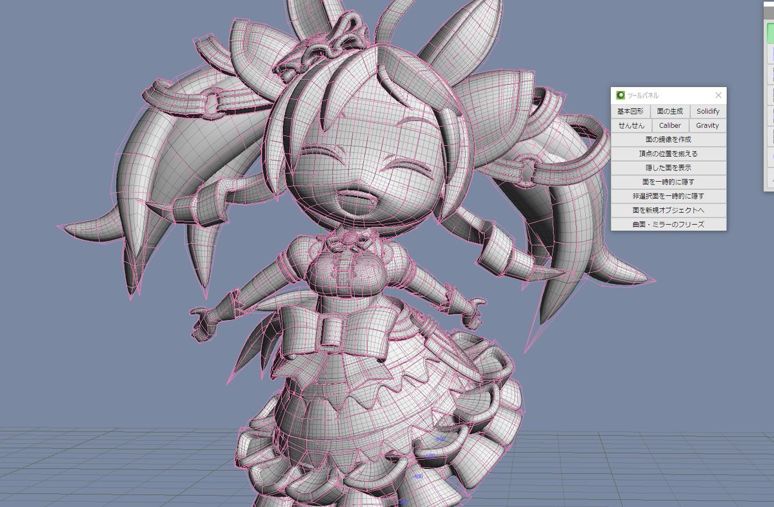Launch the Solidify plugin button
This screenshot has width=774, height=507.
click(x=708, y=112)
